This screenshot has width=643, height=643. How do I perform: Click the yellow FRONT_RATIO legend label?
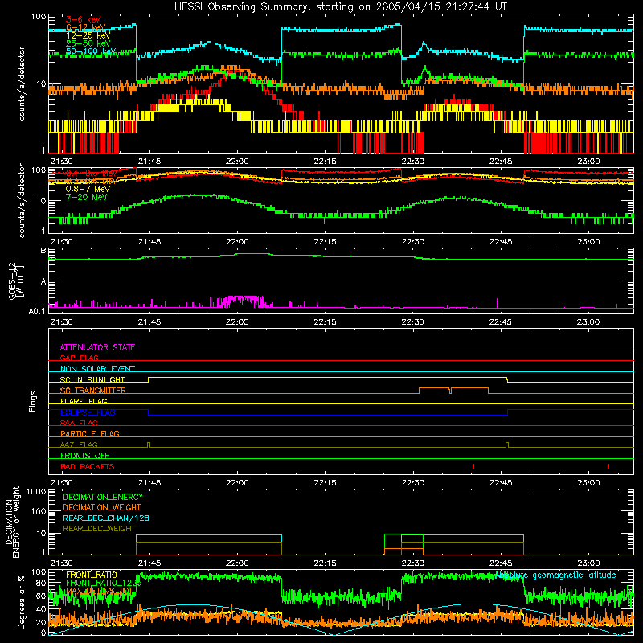92,575
